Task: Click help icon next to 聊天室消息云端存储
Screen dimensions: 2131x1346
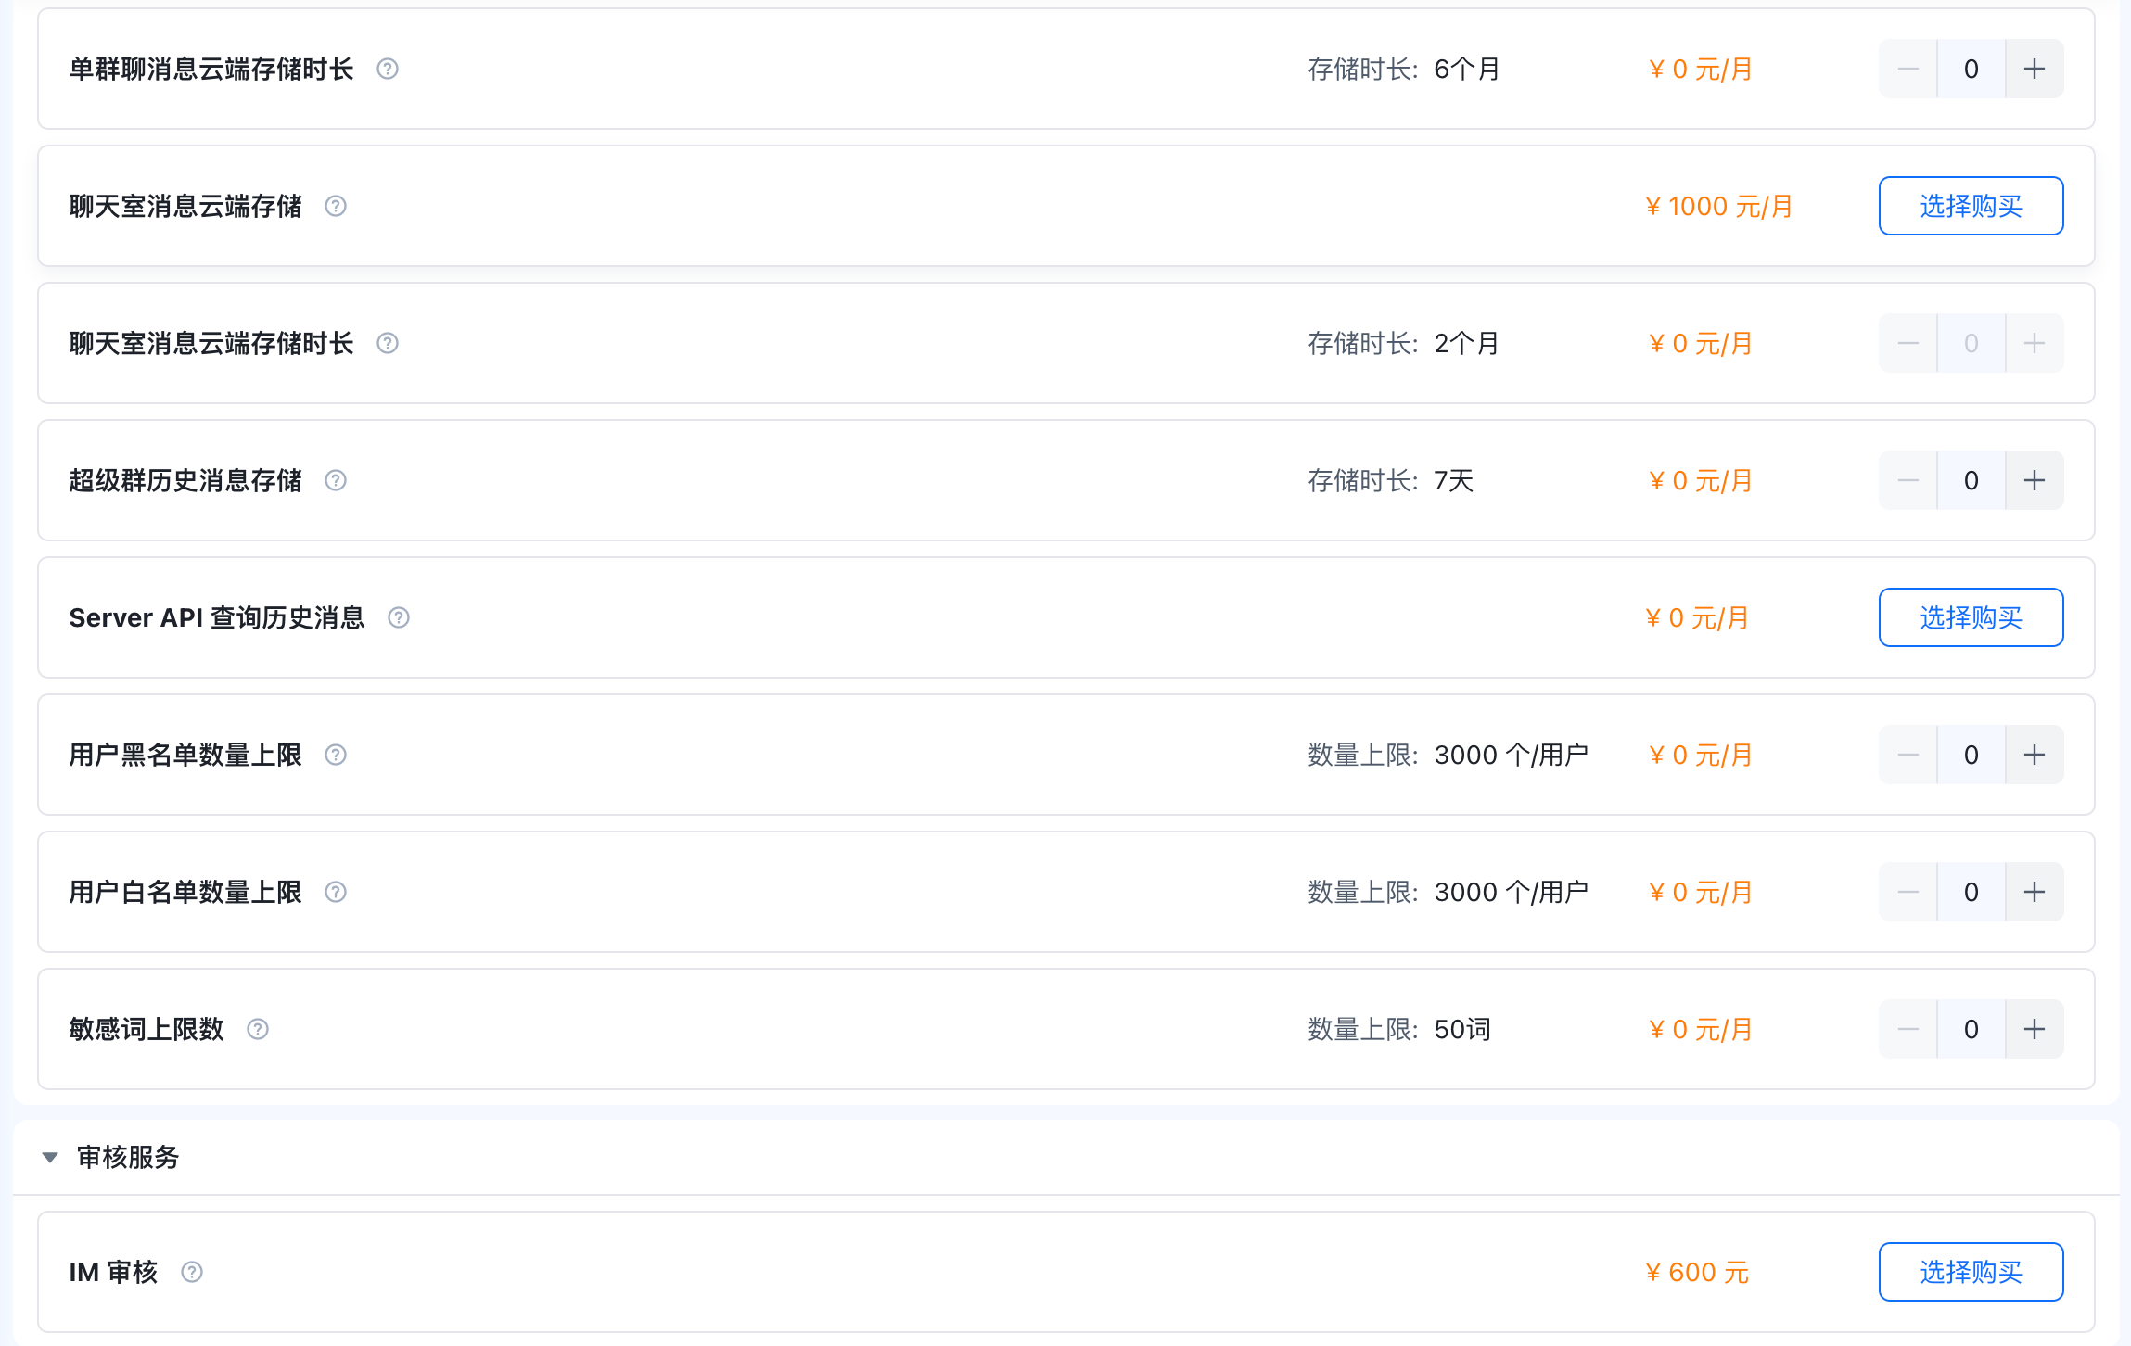Action: (x=336, y=206)
